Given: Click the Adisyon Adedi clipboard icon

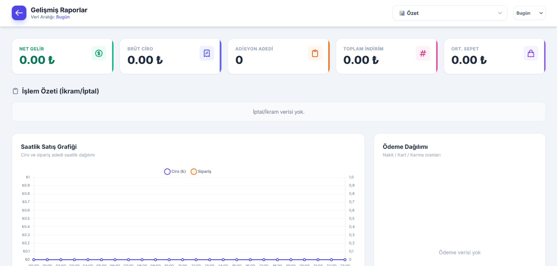Looking at the screenshot, I should pos(315,53).
